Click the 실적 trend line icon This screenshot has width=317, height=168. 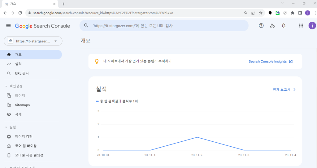pos(9,64)
